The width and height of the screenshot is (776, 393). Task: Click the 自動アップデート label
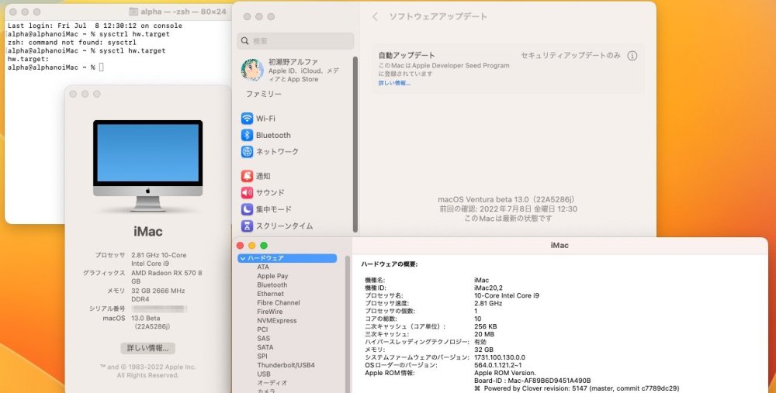point(407,55)
